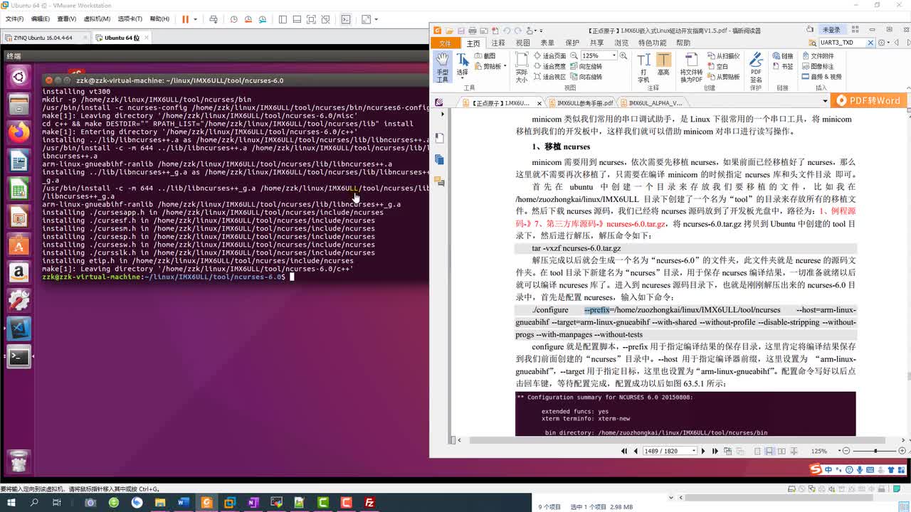Open the File (文件) tab in PDF reader
The width and height of the screenshot is (911, 512).
[x=446, y=43]
